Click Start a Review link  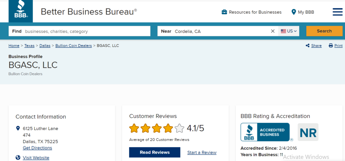coord(202,153)
